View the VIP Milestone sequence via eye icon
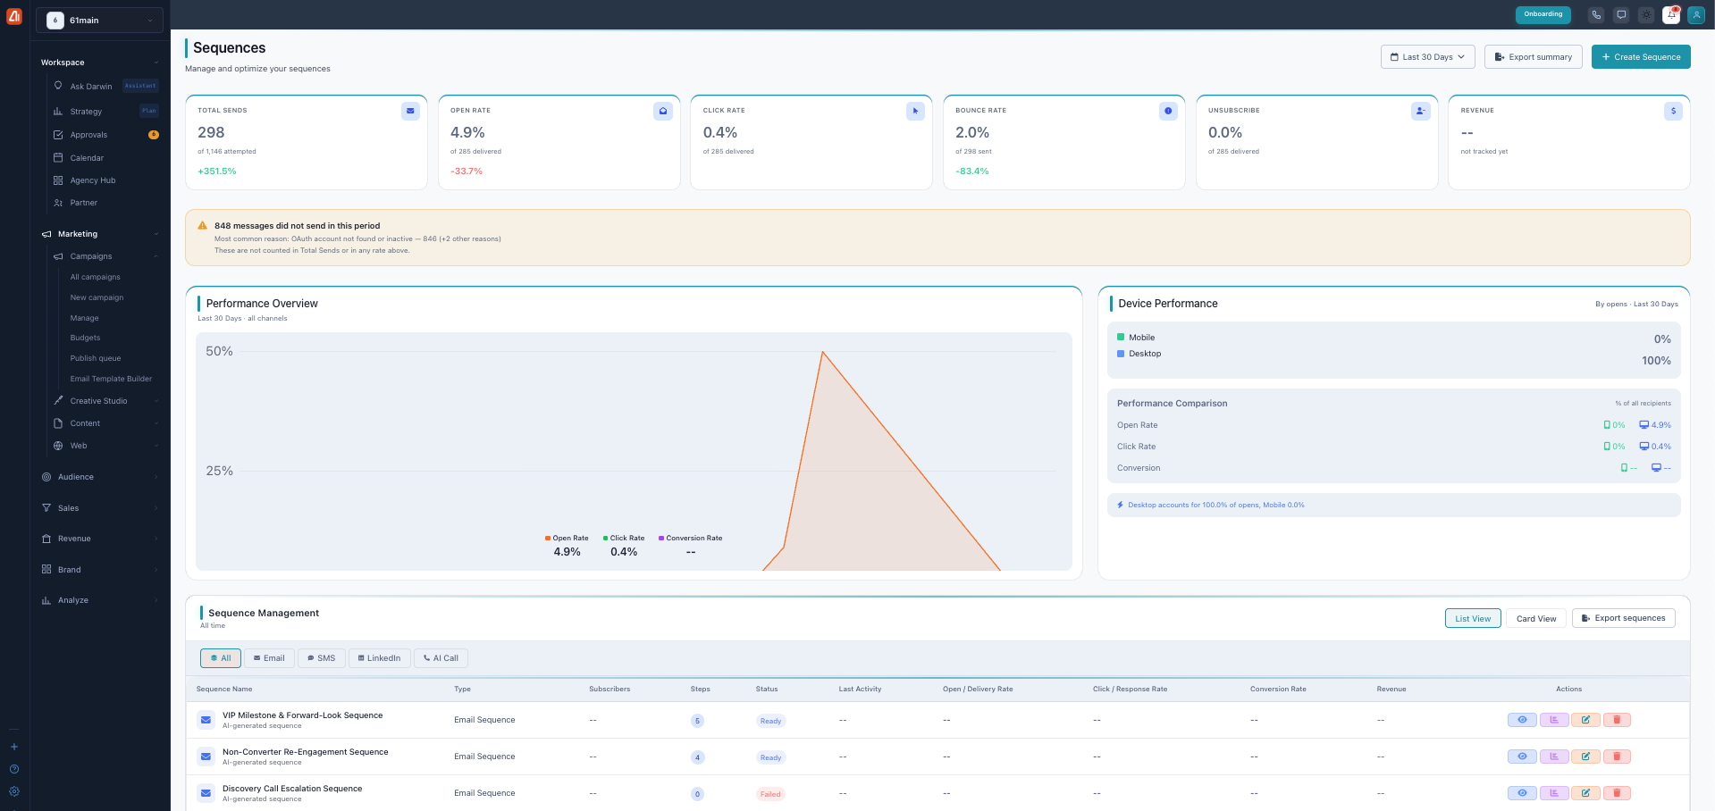Screen dimensions: 1715x811 [1522, 720]
